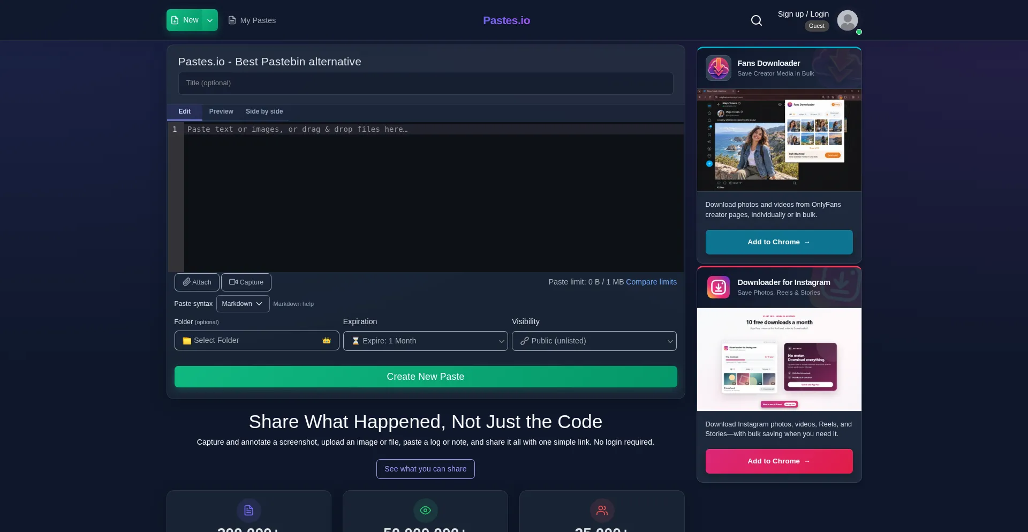1028x532 pixels.
Task: Click the Fans Downloader title text
Action: pos(768,63)
